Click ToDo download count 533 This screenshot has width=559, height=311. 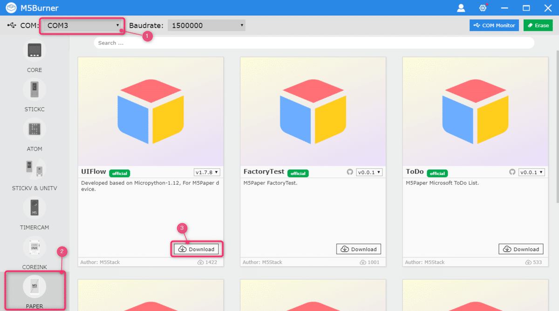point(534,262)
